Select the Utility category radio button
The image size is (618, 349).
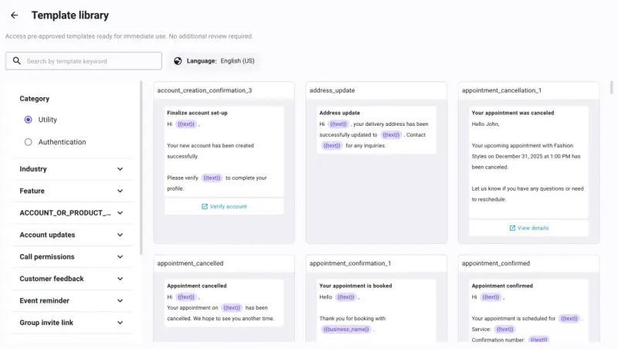[x=28, y=120]
